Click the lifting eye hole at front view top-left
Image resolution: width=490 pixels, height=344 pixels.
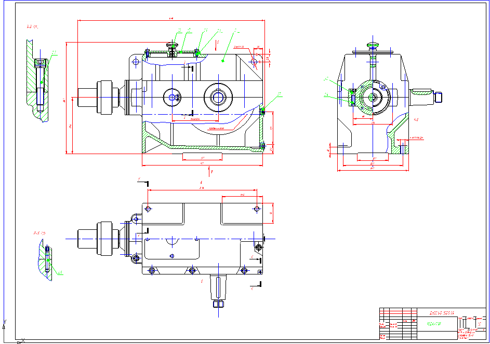point(136,61)
